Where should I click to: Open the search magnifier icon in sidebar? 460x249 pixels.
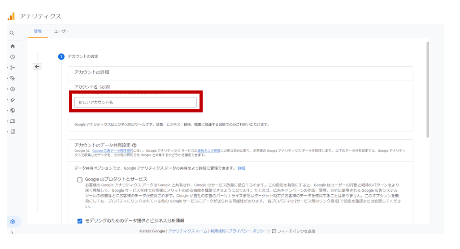(x=12, y=33)
